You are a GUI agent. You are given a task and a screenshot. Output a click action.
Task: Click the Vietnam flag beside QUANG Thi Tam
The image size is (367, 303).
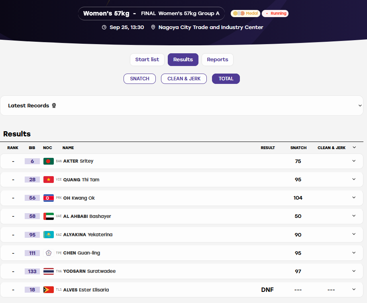[49, 179]
